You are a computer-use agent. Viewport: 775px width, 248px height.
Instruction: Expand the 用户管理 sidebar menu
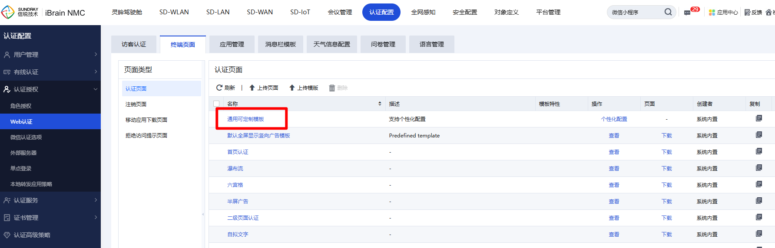click(50, 55)
